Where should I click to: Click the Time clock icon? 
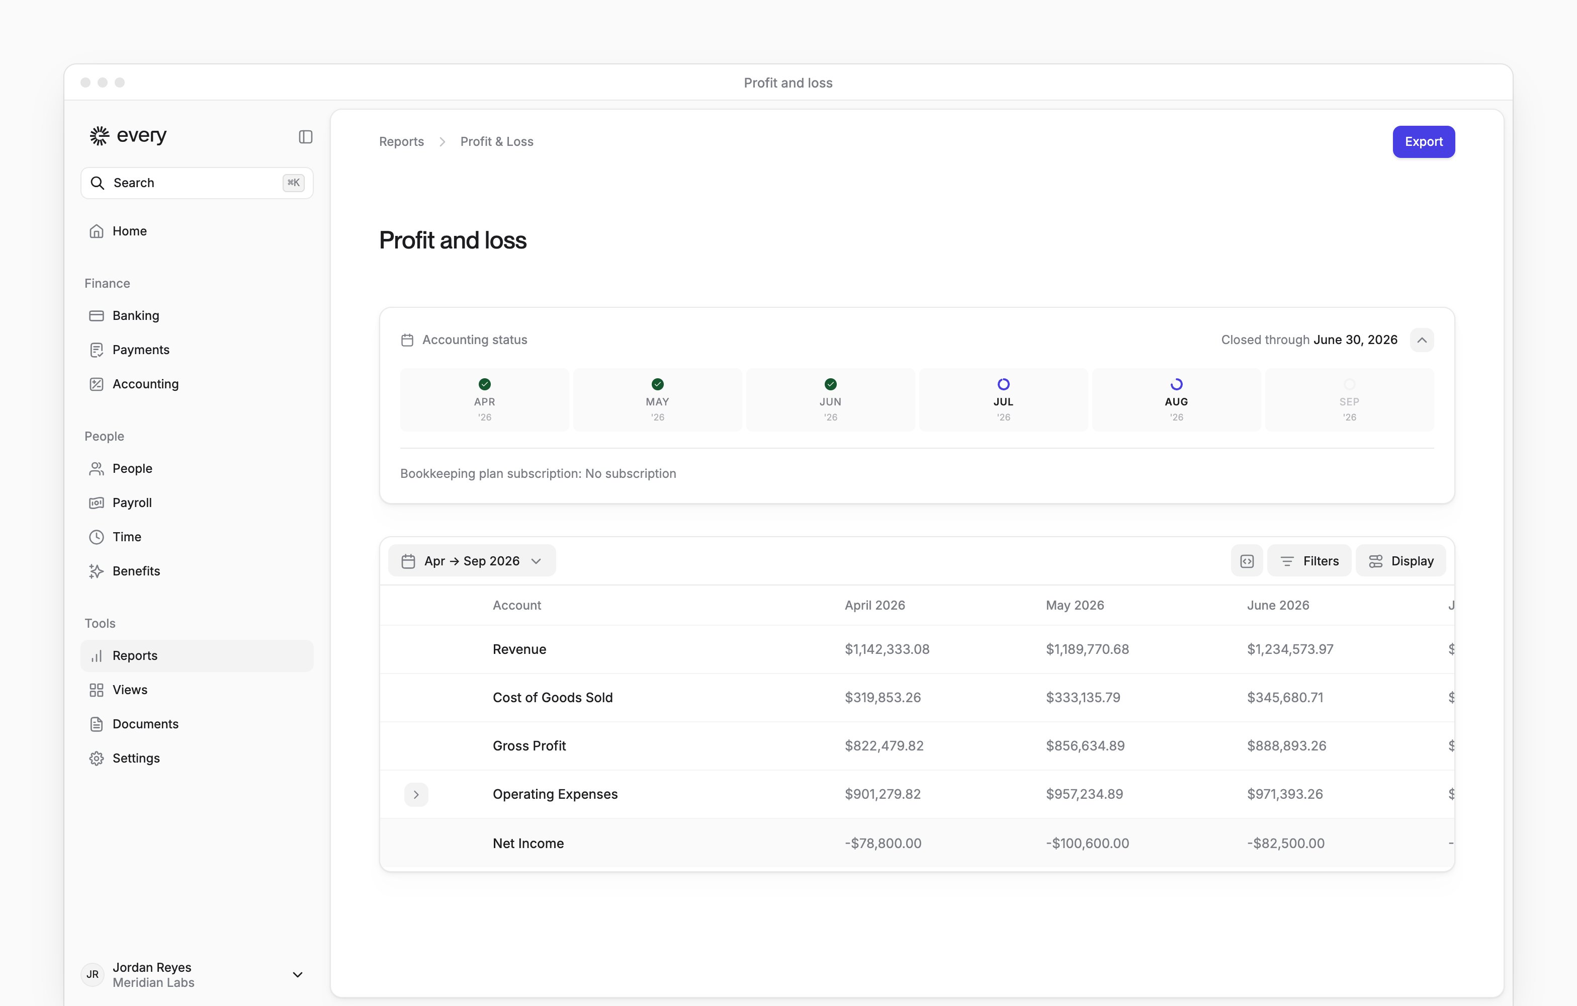pos(96,536)
